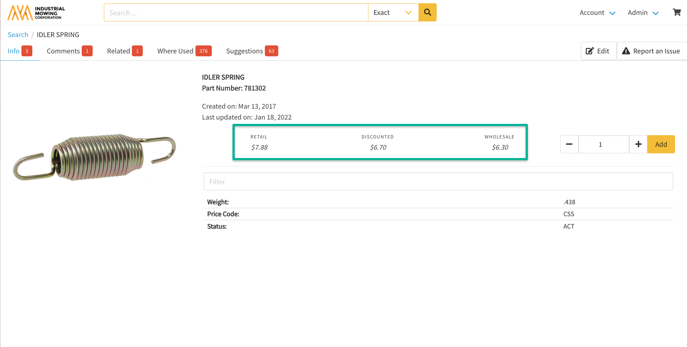The width and height of the screenshot is (687, 347).
Task: Expand the Exact search mode dropdown
Action: point(393,13)
